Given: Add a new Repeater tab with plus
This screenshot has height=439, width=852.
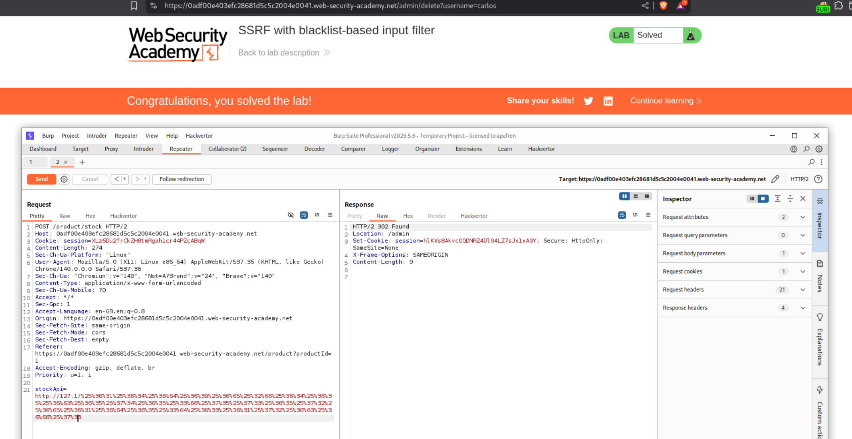Looking at the screenshot, I should click(82, 162).
